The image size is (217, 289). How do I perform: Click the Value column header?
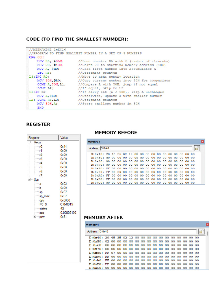point(69,138)
